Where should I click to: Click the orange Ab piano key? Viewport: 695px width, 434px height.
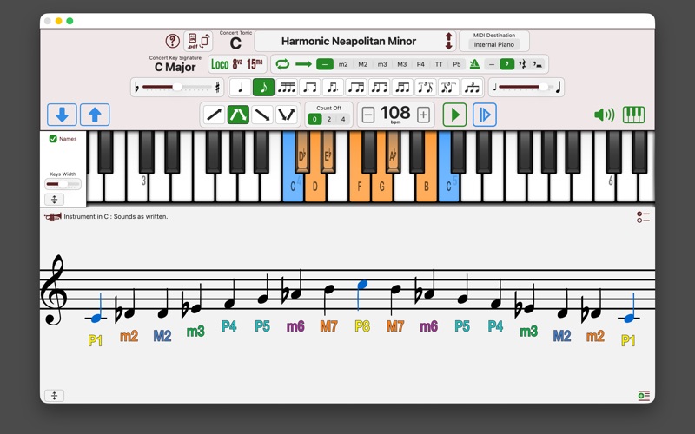pos(393,152)
